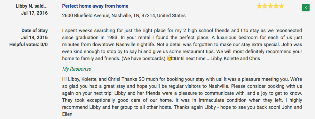Viewport: 315px width, 119px height.
Task: Select the third star in the rating
Action: click(271, 6)
